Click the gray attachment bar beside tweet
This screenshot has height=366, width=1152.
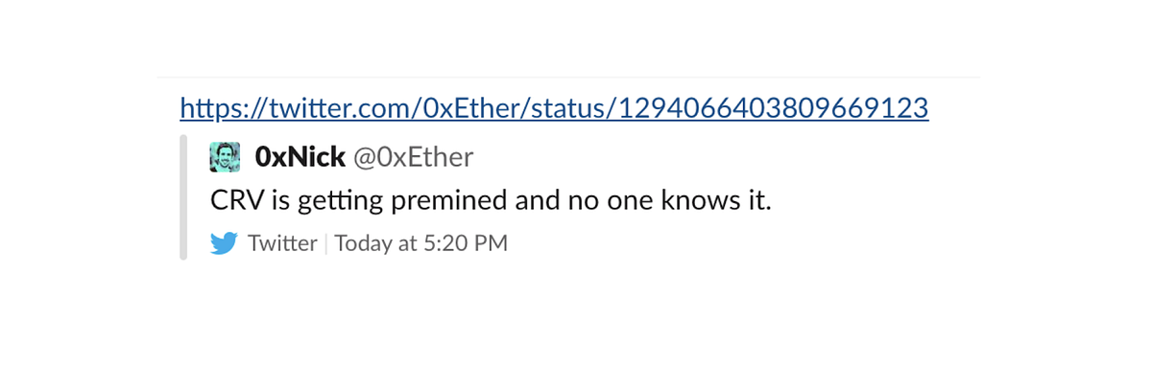[x=183, y=197]
